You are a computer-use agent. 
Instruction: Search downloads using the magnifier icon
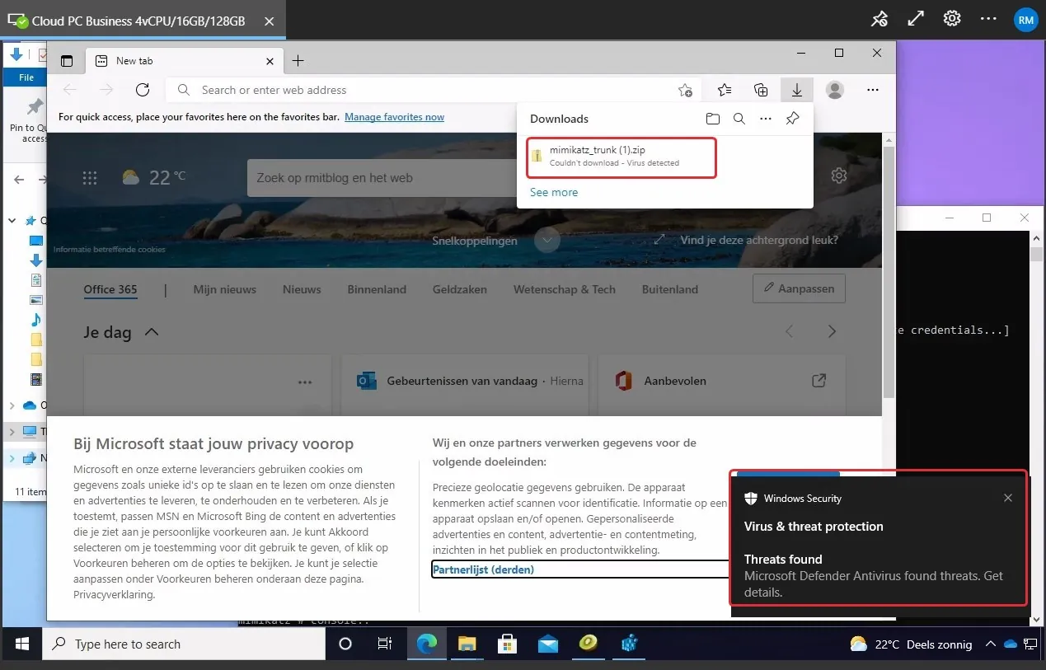click(739, 119)
